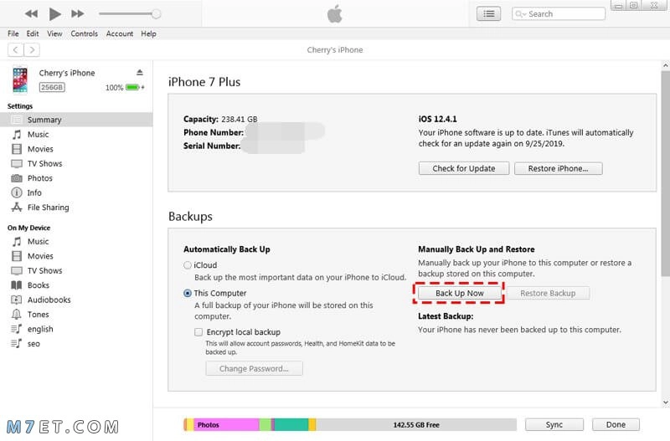Screen dimensions: 670x441
Task: Click the iPhone device thumbnail
Action: point(20,79)
